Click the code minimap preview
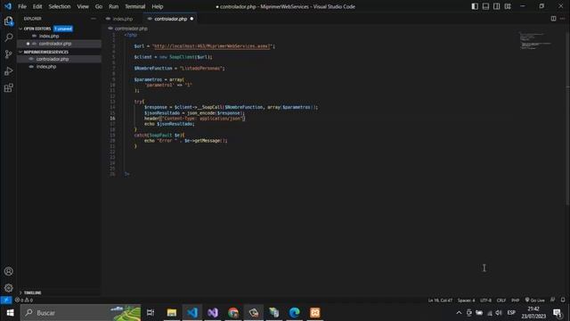 (x=536, y=41)
